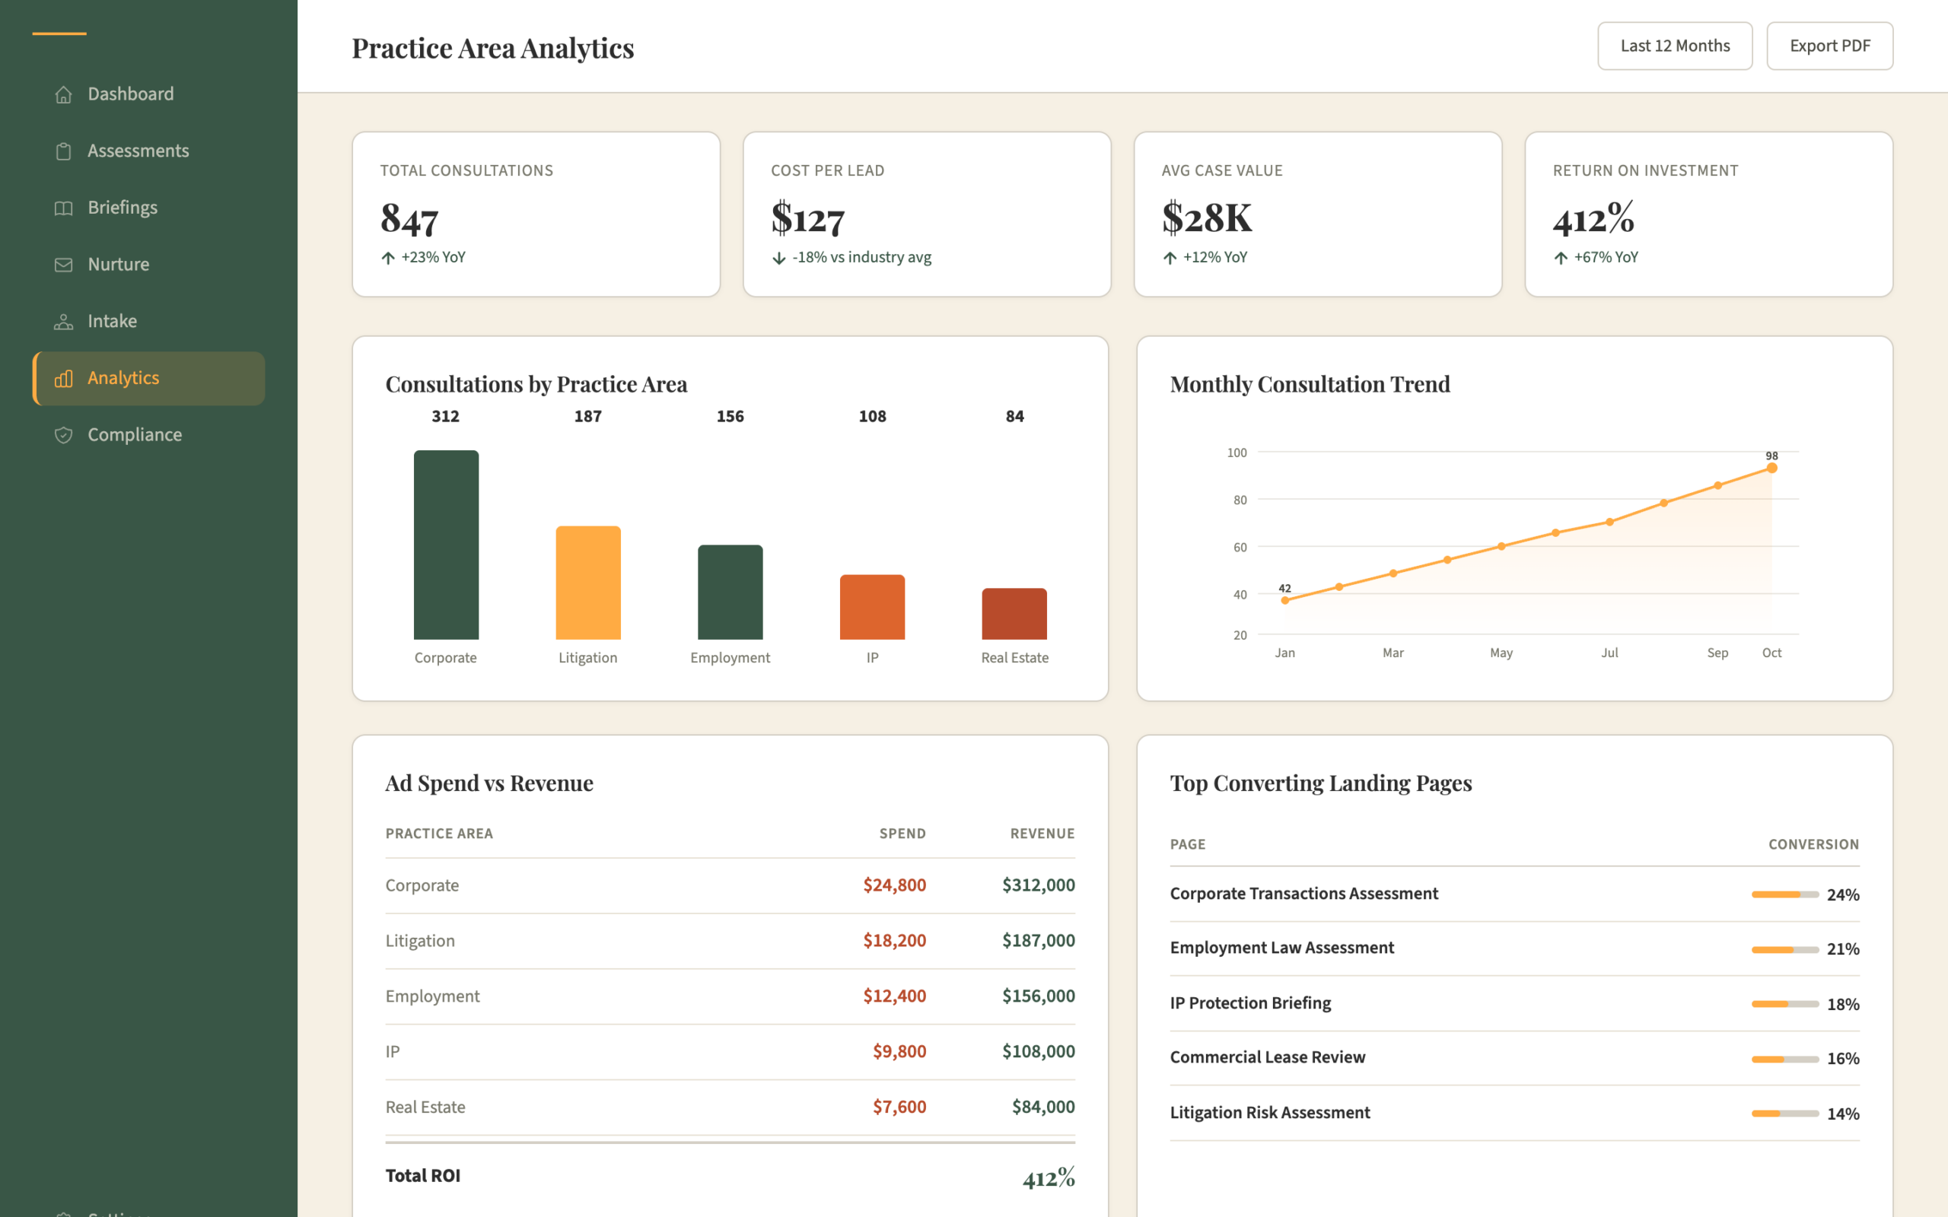
Task: Click the Compliance shield icon
Action: [x=64, y=434]
